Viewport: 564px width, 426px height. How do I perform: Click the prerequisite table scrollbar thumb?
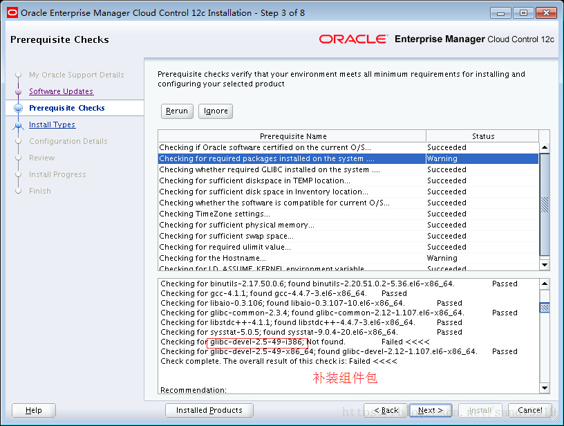point(545,205)
